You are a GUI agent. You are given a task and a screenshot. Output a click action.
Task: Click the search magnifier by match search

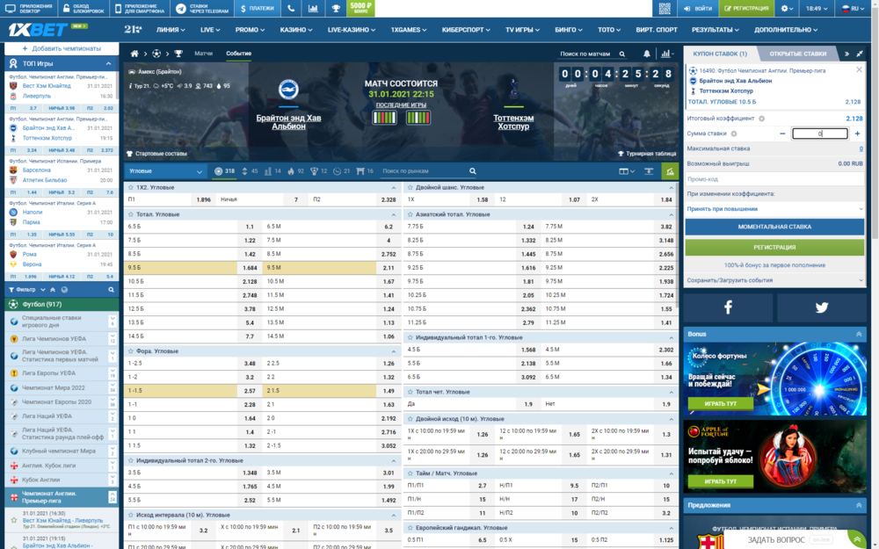click(x=621, y=54)
